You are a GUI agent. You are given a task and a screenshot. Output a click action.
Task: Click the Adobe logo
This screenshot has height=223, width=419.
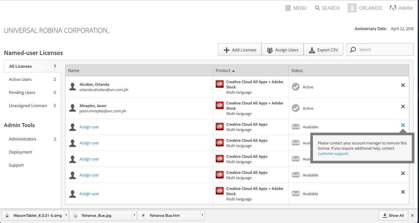tap(401, 8)
